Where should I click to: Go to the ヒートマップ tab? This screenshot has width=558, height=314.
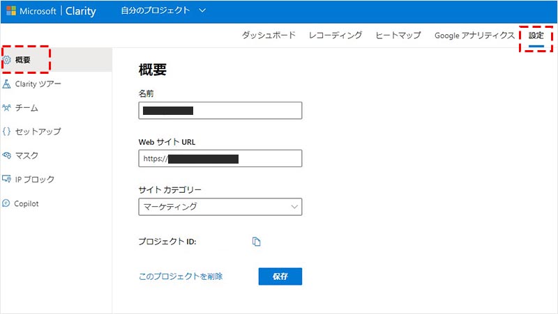pos(398,35)
